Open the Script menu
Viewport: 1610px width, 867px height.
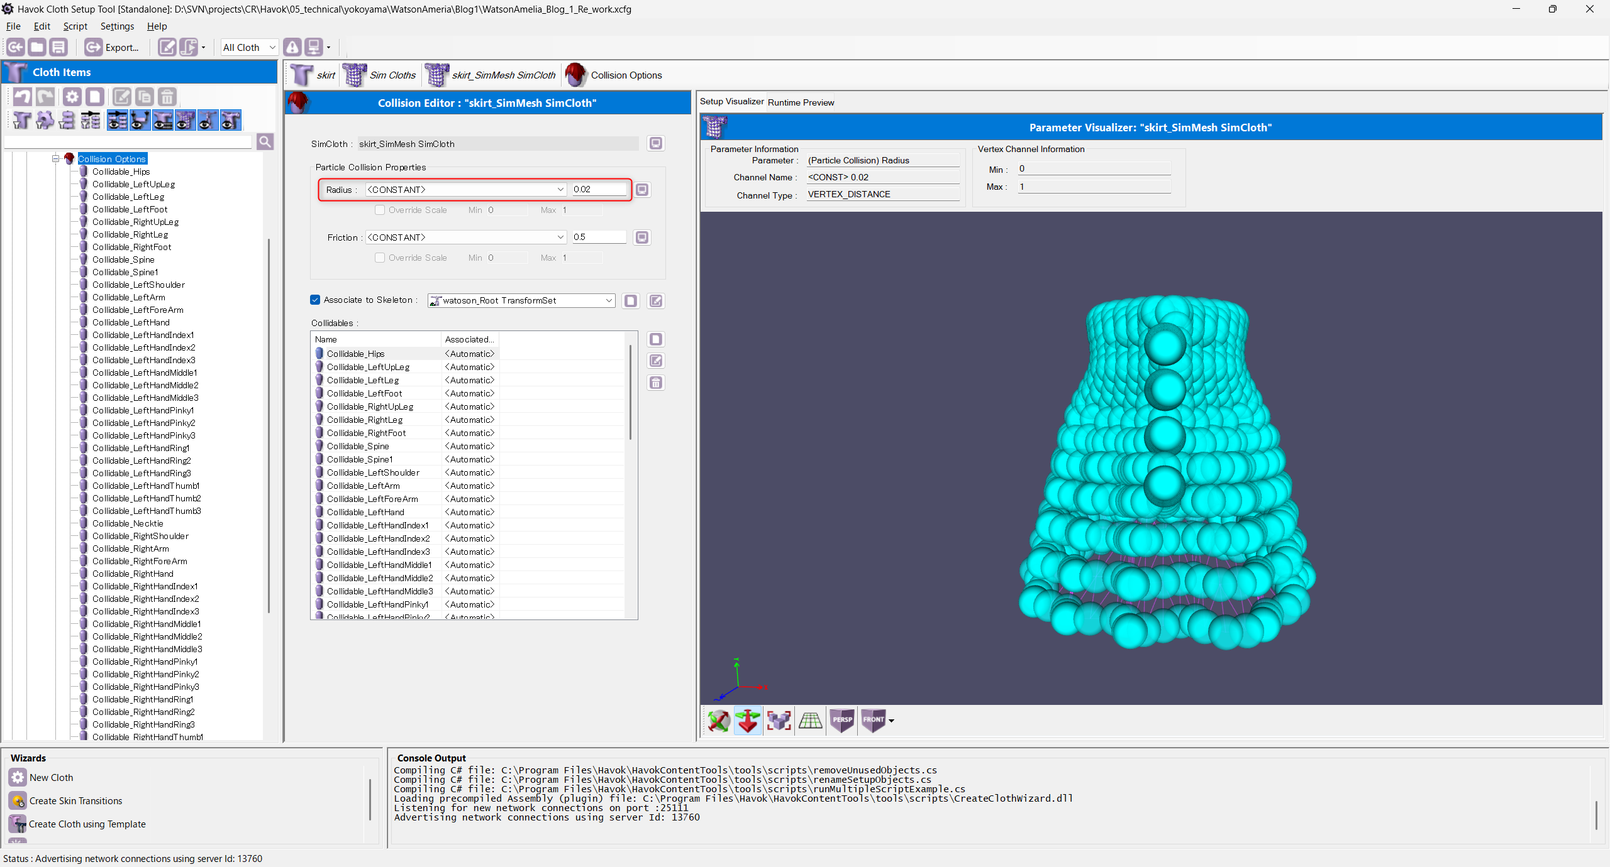pyautogui.click(x=75, y=26)
